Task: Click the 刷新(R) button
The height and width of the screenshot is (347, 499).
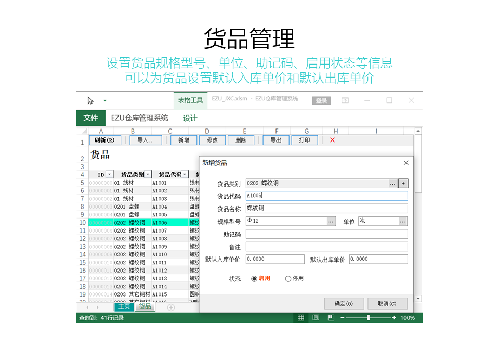Action: click(x=105, y=140)
